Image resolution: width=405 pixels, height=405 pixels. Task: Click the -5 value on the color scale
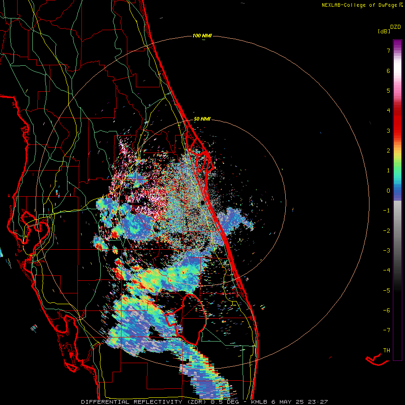[x=387, y=291]
